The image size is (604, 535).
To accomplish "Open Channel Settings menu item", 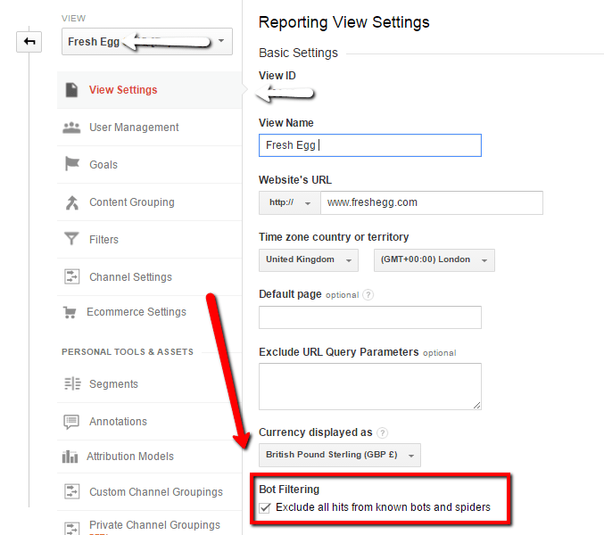I will coord(150,277).
